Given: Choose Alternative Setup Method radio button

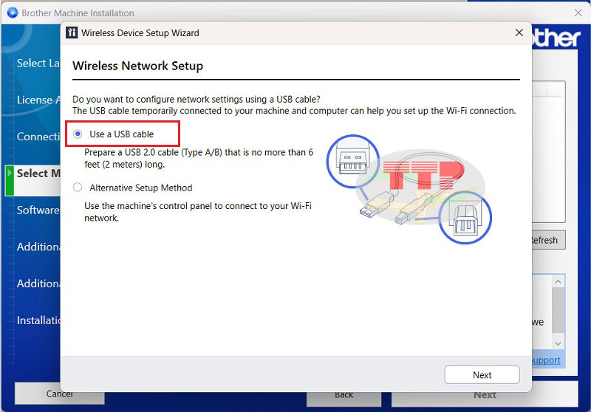Looking at the screenshot, I should tap(78, 188).
